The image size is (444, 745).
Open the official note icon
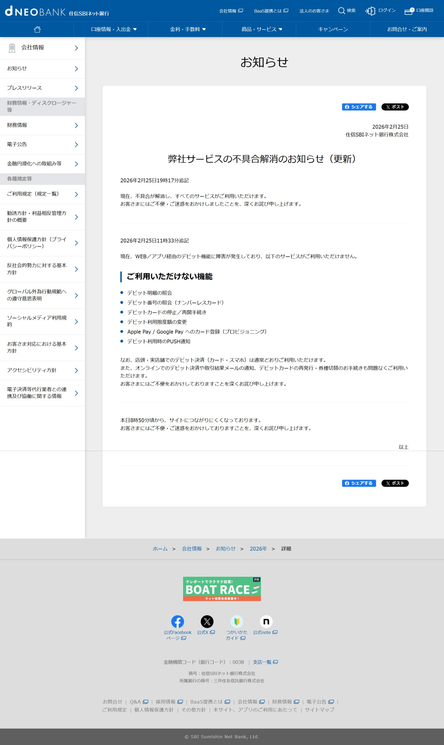click(x=266, y=622)
